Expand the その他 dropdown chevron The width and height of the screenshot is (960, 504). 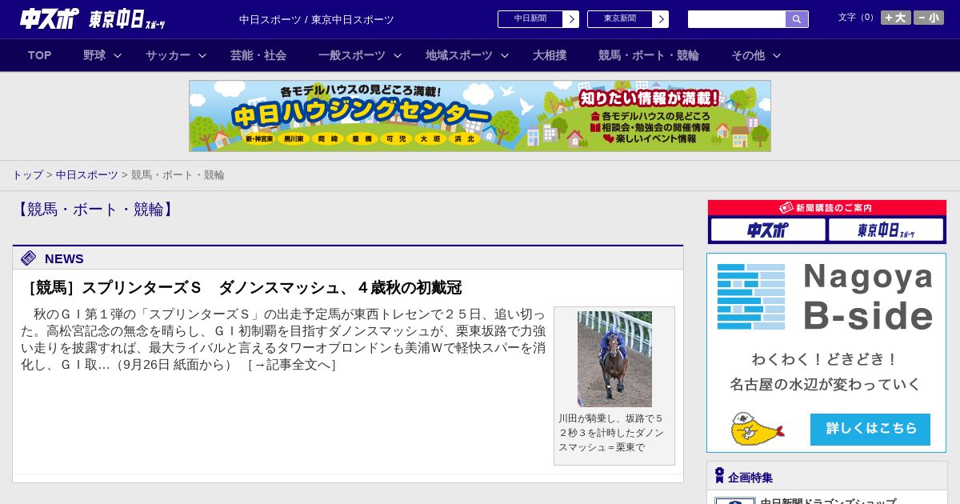click(x=777, y=55)
